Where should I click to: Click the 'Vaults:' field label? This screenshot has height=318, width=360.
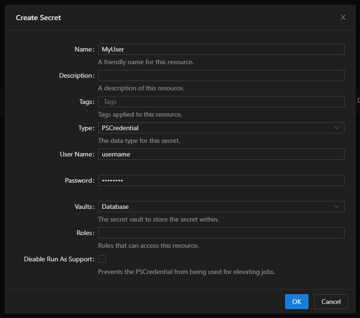(x=82, y=207)
